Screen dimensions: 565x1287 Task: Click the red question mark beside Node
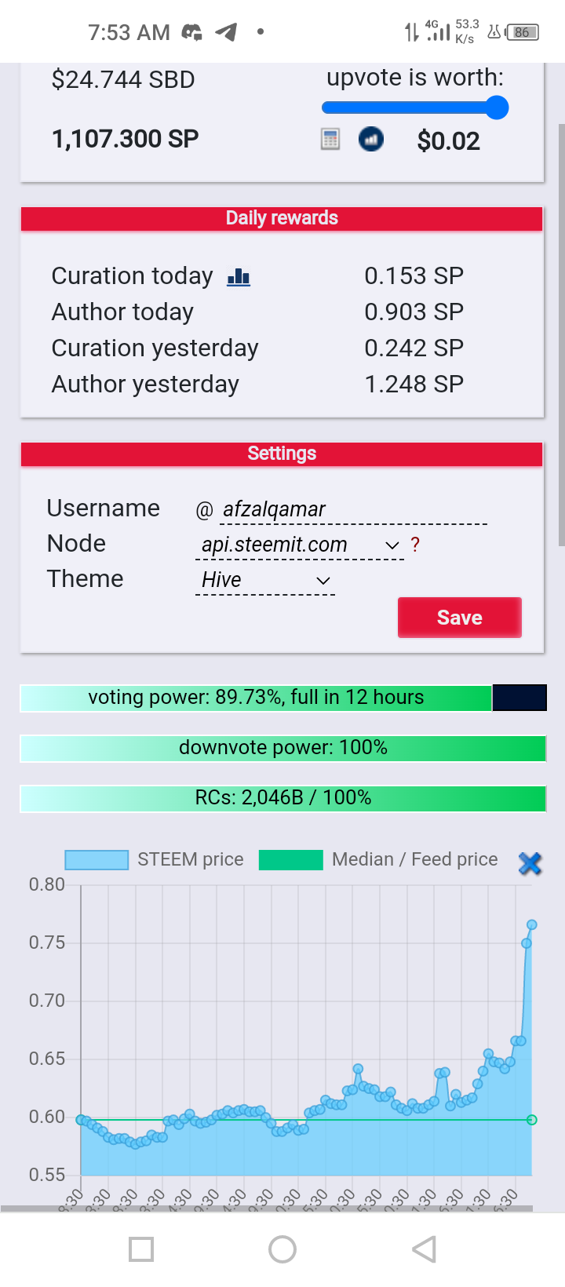[415, 545]
